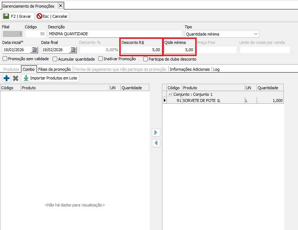The image size is (298, 230).
Task: Click the F2 Gravar save button
Action: (18, 16)
